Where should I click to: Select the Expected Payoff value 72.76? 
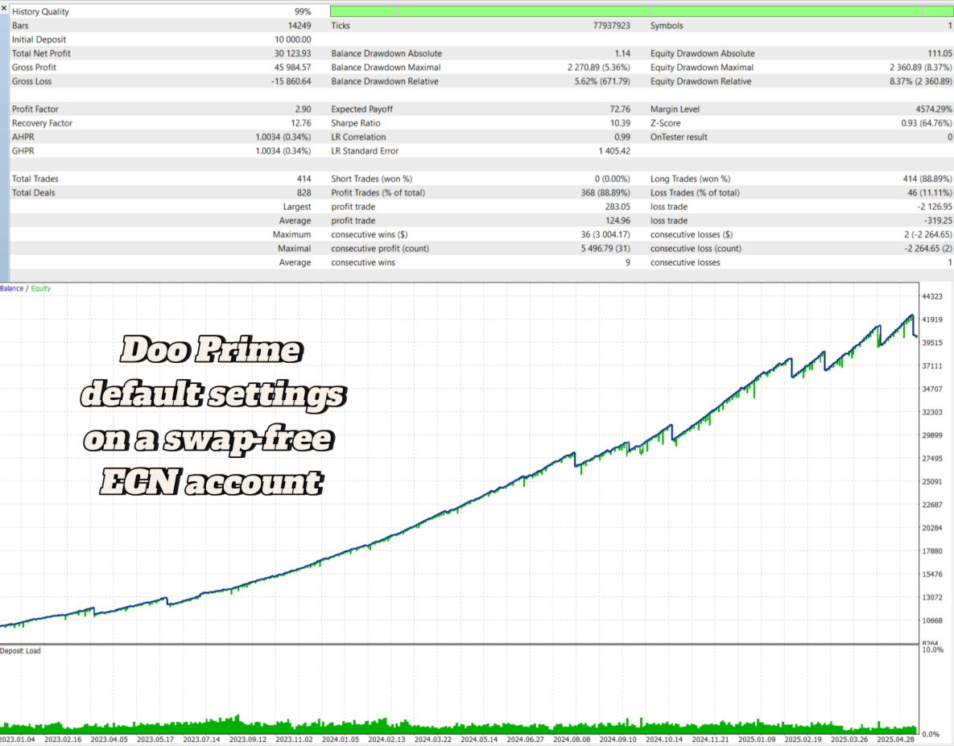pos(620,109)
